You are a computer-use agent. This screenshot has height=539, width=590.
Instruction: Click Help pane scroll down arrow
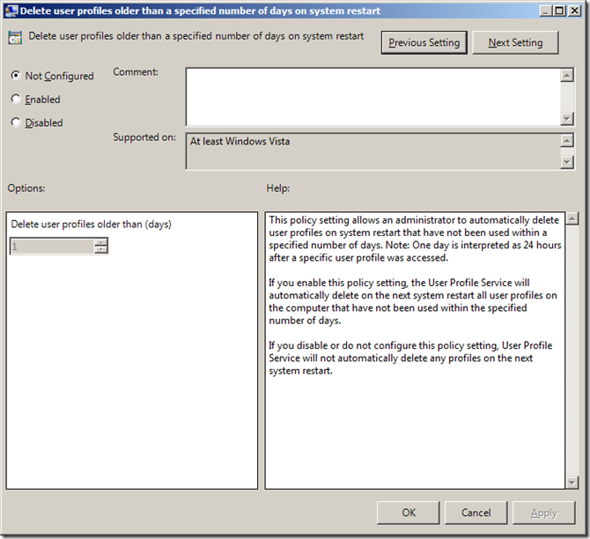(572, 482)
